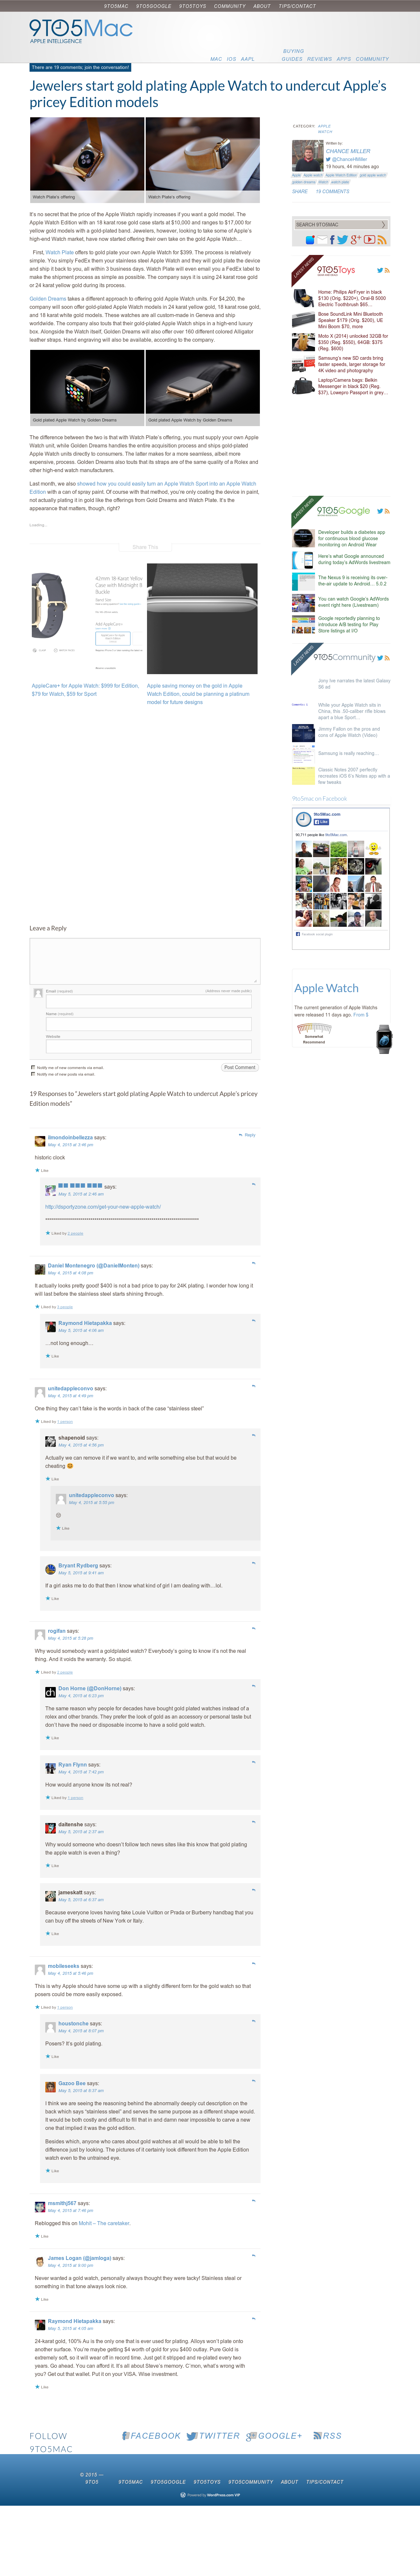Image resolution: width=420 pixels, height=2576 pixels.
Task: Open the orange RSS feed icon under search
Action: tap(382, 240)
